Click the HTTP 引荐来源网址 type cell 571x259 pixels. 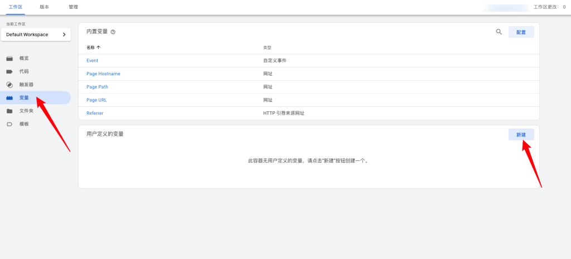click(284, 113)
